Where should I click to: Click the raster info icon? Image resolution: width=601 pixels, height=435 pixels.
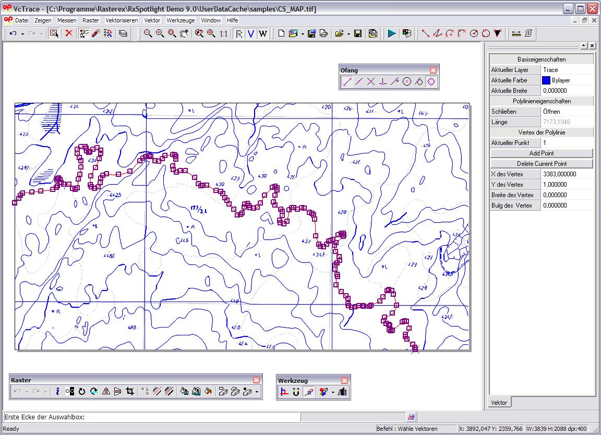tap(57, 391)
